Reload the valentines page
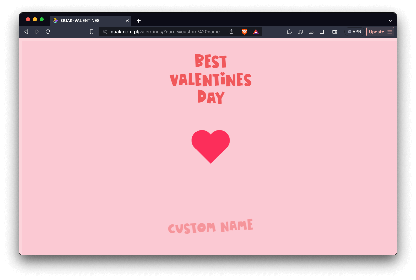The height and width of the screenshot is (280, 416). (48, 31)
